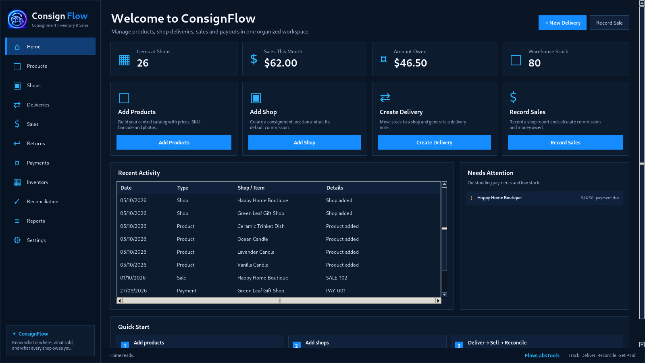Click the ConsignFlow logo icon
This screenshot has height=363, width=645.
coord(17,19)
